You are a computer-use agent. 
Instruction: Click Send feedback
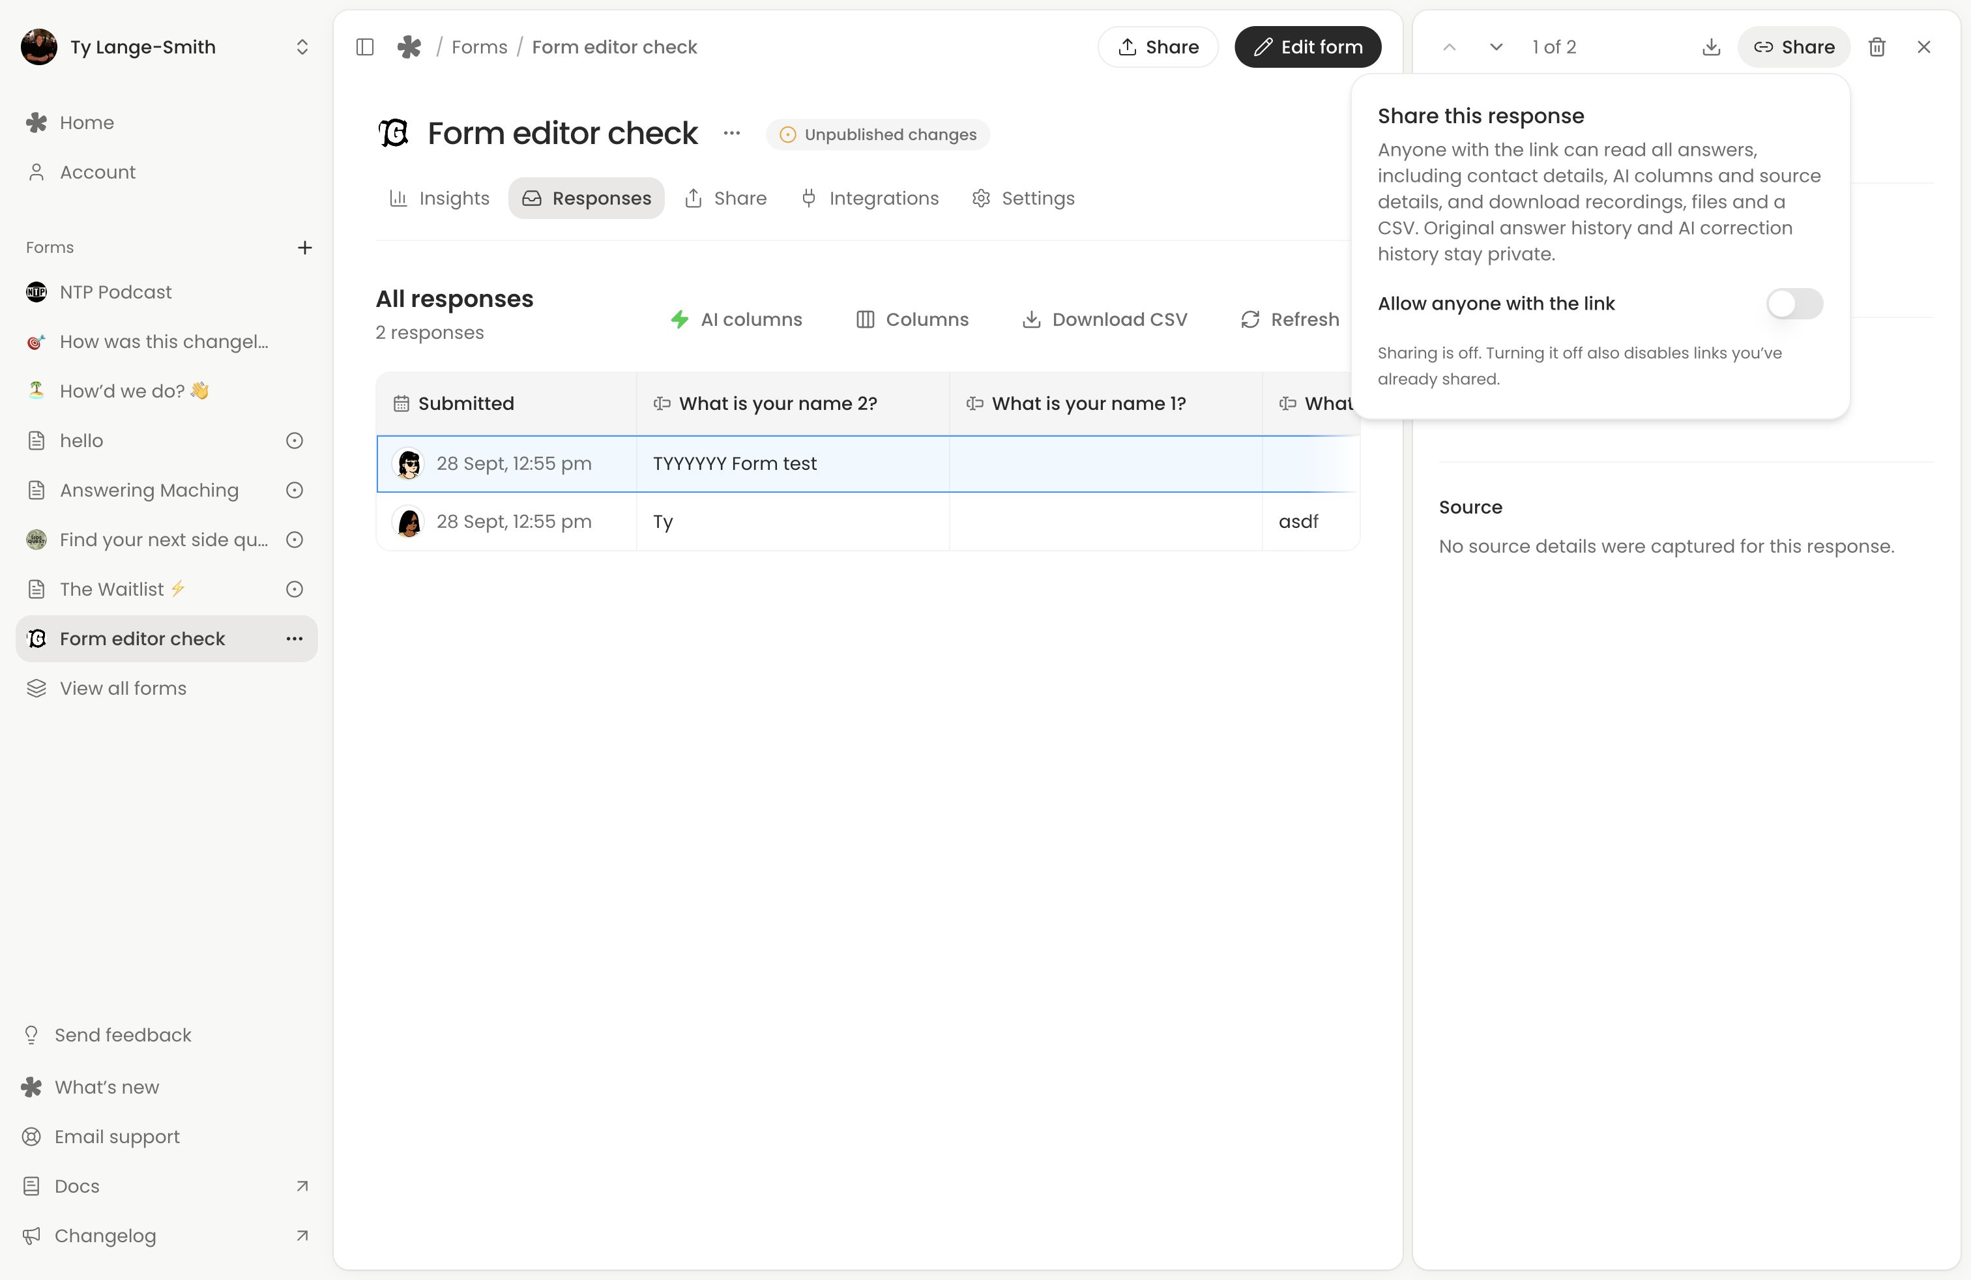(x=166, y=1035)
